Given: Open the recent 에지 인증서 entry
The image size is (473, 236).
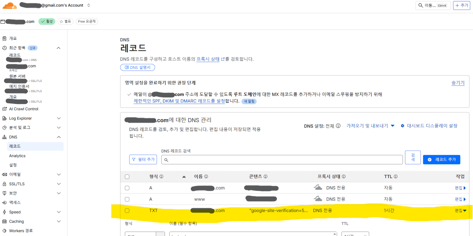Looking at the screenshot, I should click(19, 86).
